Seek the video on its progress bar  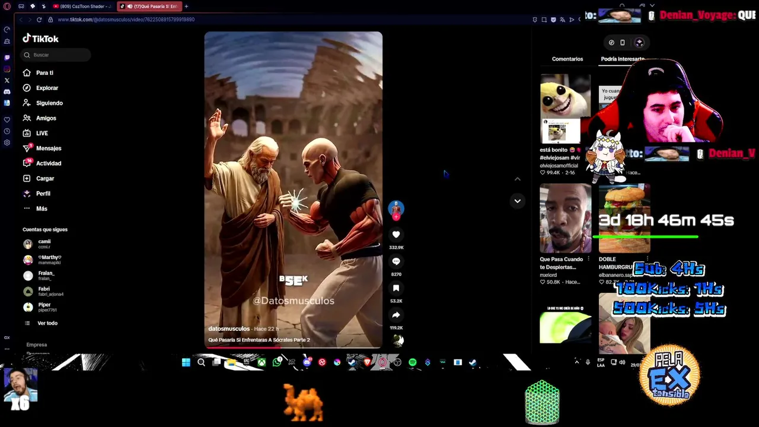click(x=294, y=347)
